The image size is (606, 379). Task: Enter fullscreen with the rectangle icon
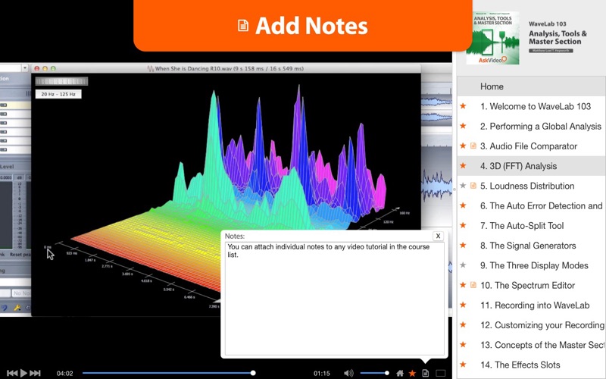tap(441, 373)
